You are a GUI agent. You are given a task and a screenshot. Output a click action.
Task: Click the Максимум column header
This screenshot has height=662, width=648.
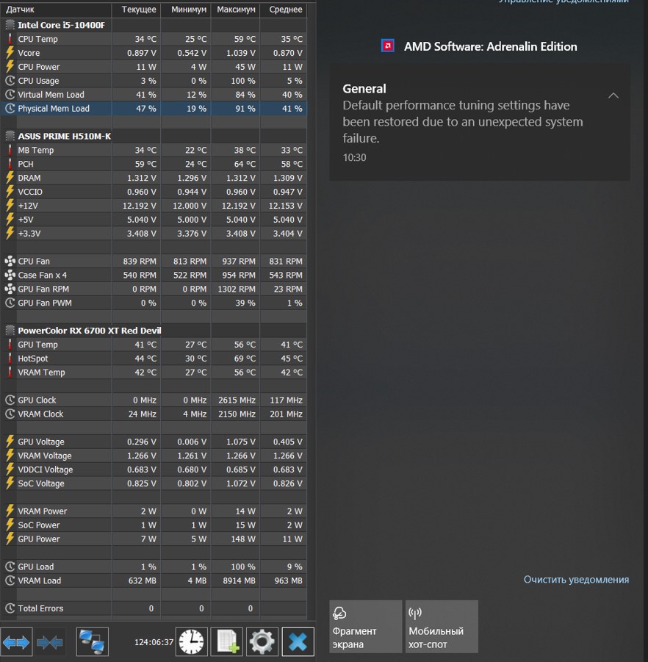236,10
